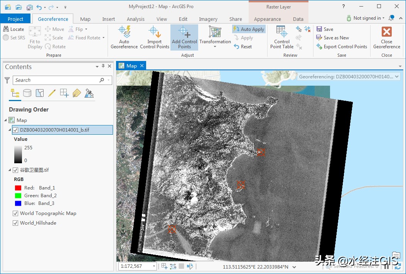The height and width of the screenshot is (274, 406).
Task: Click the Apply button
Action: tap(243, 38)
